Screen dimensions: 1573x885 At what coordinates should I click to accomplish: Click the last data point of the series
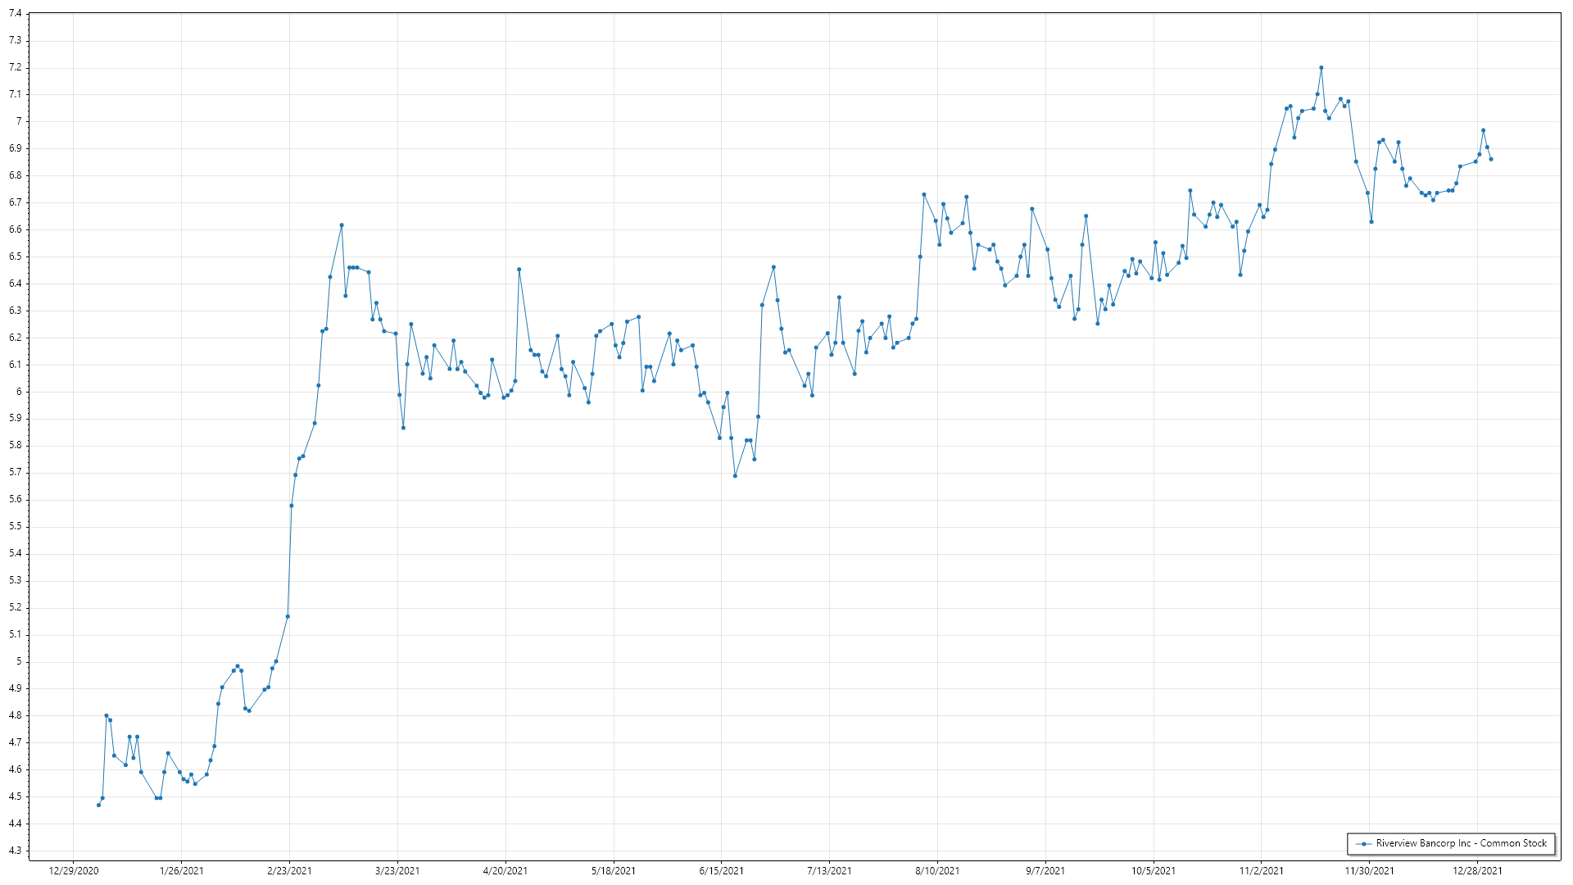(x=1491, y=159)
